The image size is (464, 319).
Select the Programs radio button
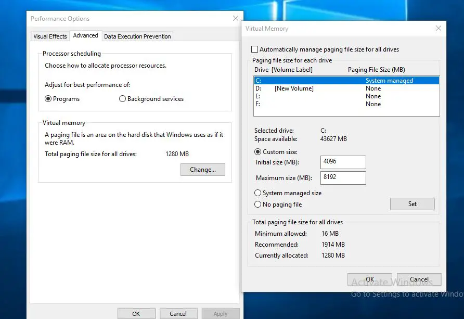[48, 99]
